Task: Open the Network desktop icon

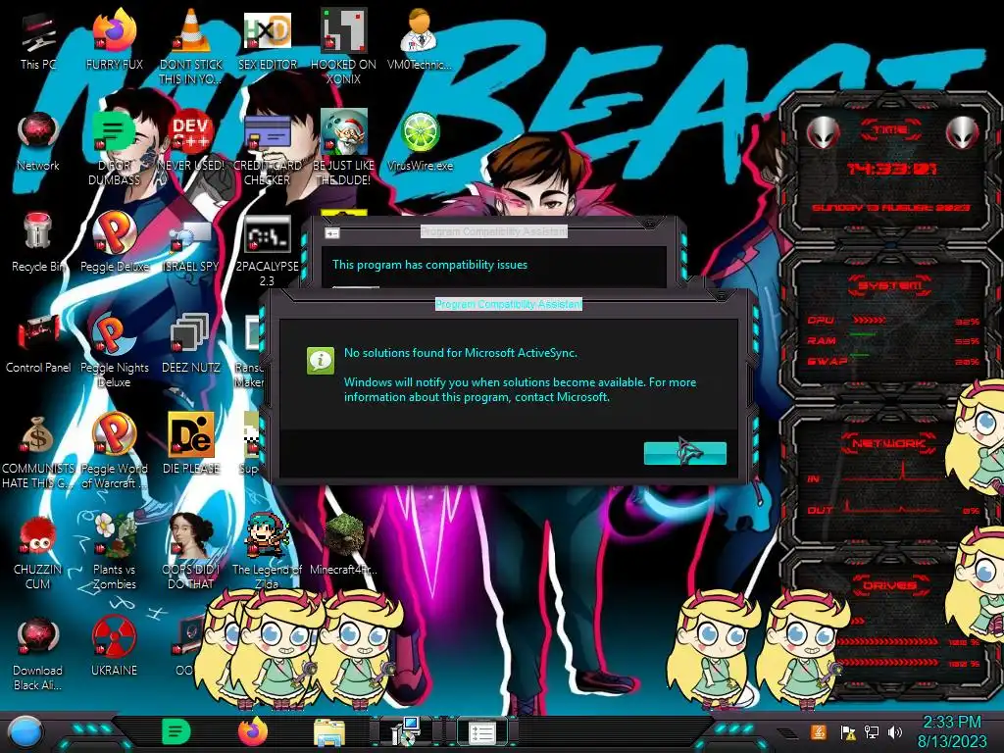Action: [x=38, y=141]
